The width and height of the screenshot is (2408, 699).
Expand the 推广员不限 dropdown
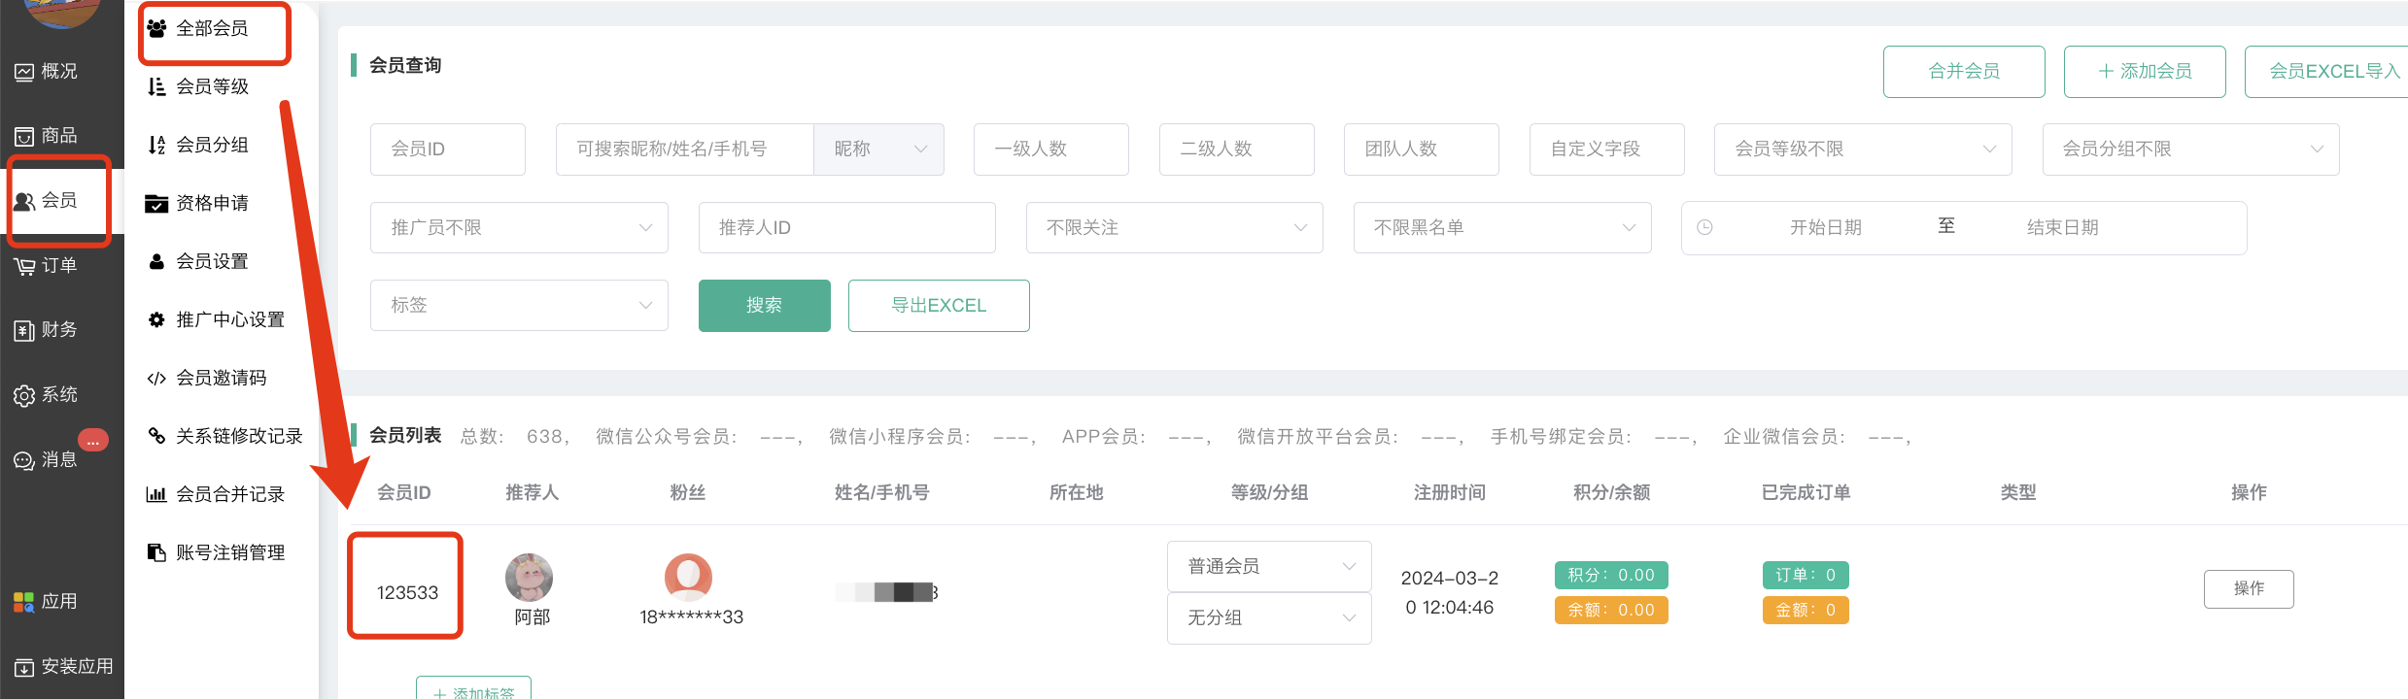click(519, 228)
